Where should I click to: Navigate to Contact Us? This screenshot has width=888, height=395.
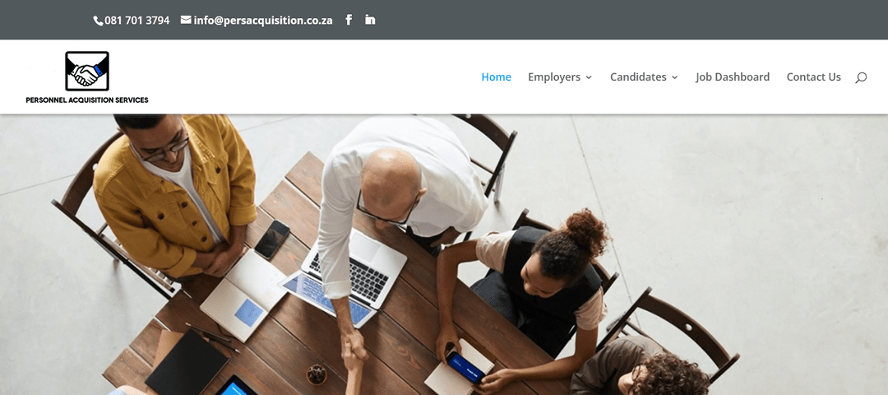coord(813,77)
